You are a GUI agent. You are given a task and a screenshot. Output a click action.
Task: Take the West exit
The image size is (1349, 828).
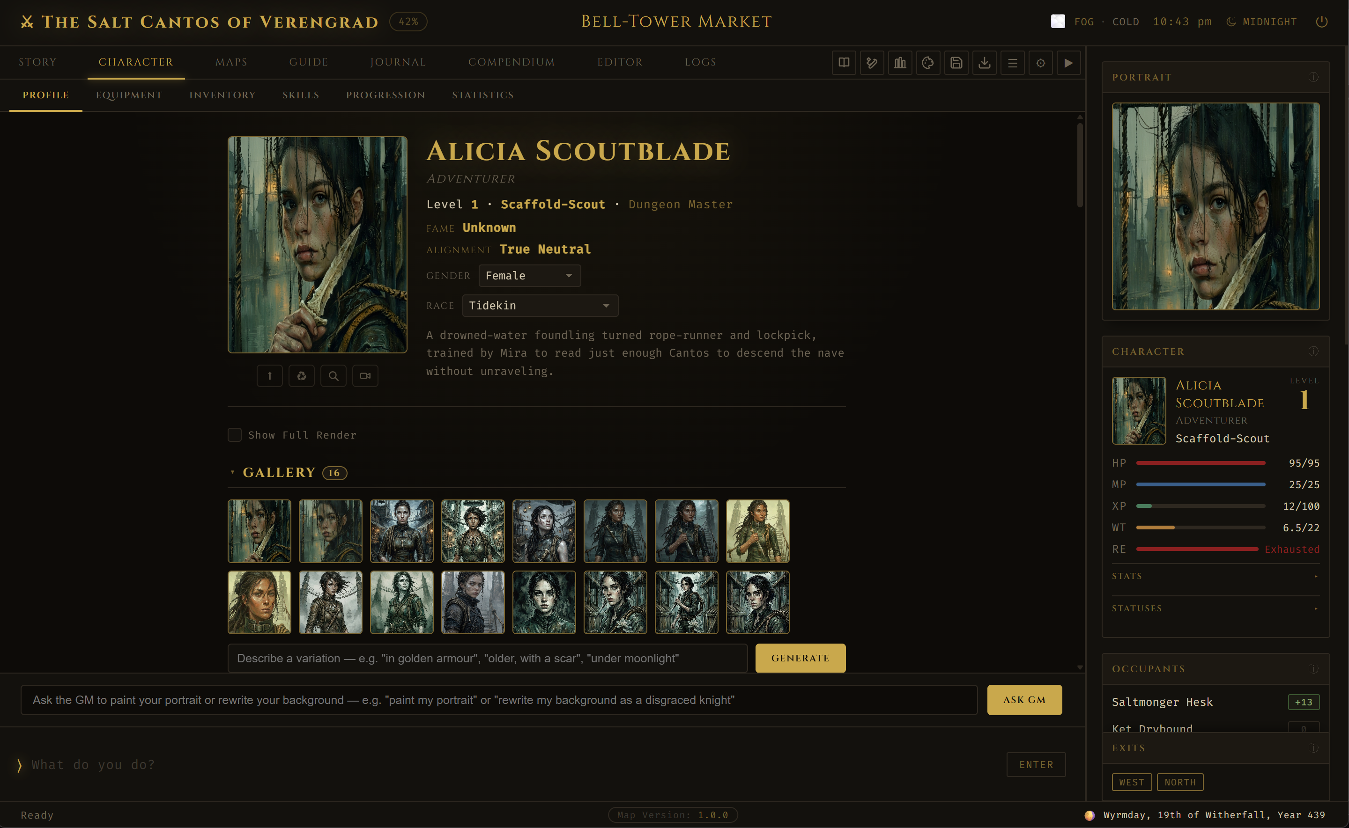click(1132, 782)
